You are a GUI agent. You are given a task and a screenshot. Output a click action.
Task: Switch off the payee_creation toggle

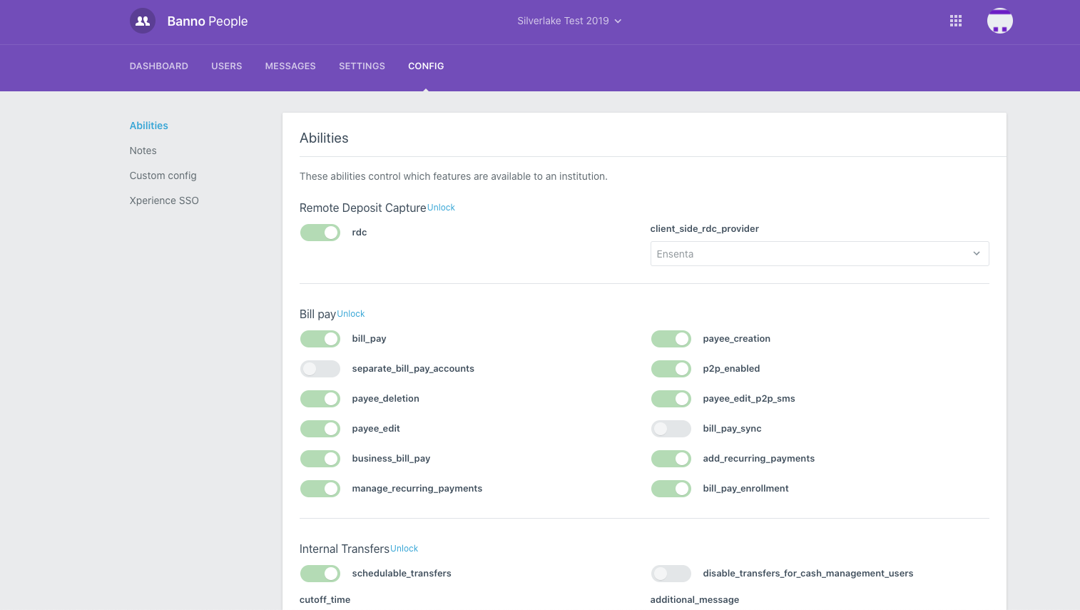671,339
